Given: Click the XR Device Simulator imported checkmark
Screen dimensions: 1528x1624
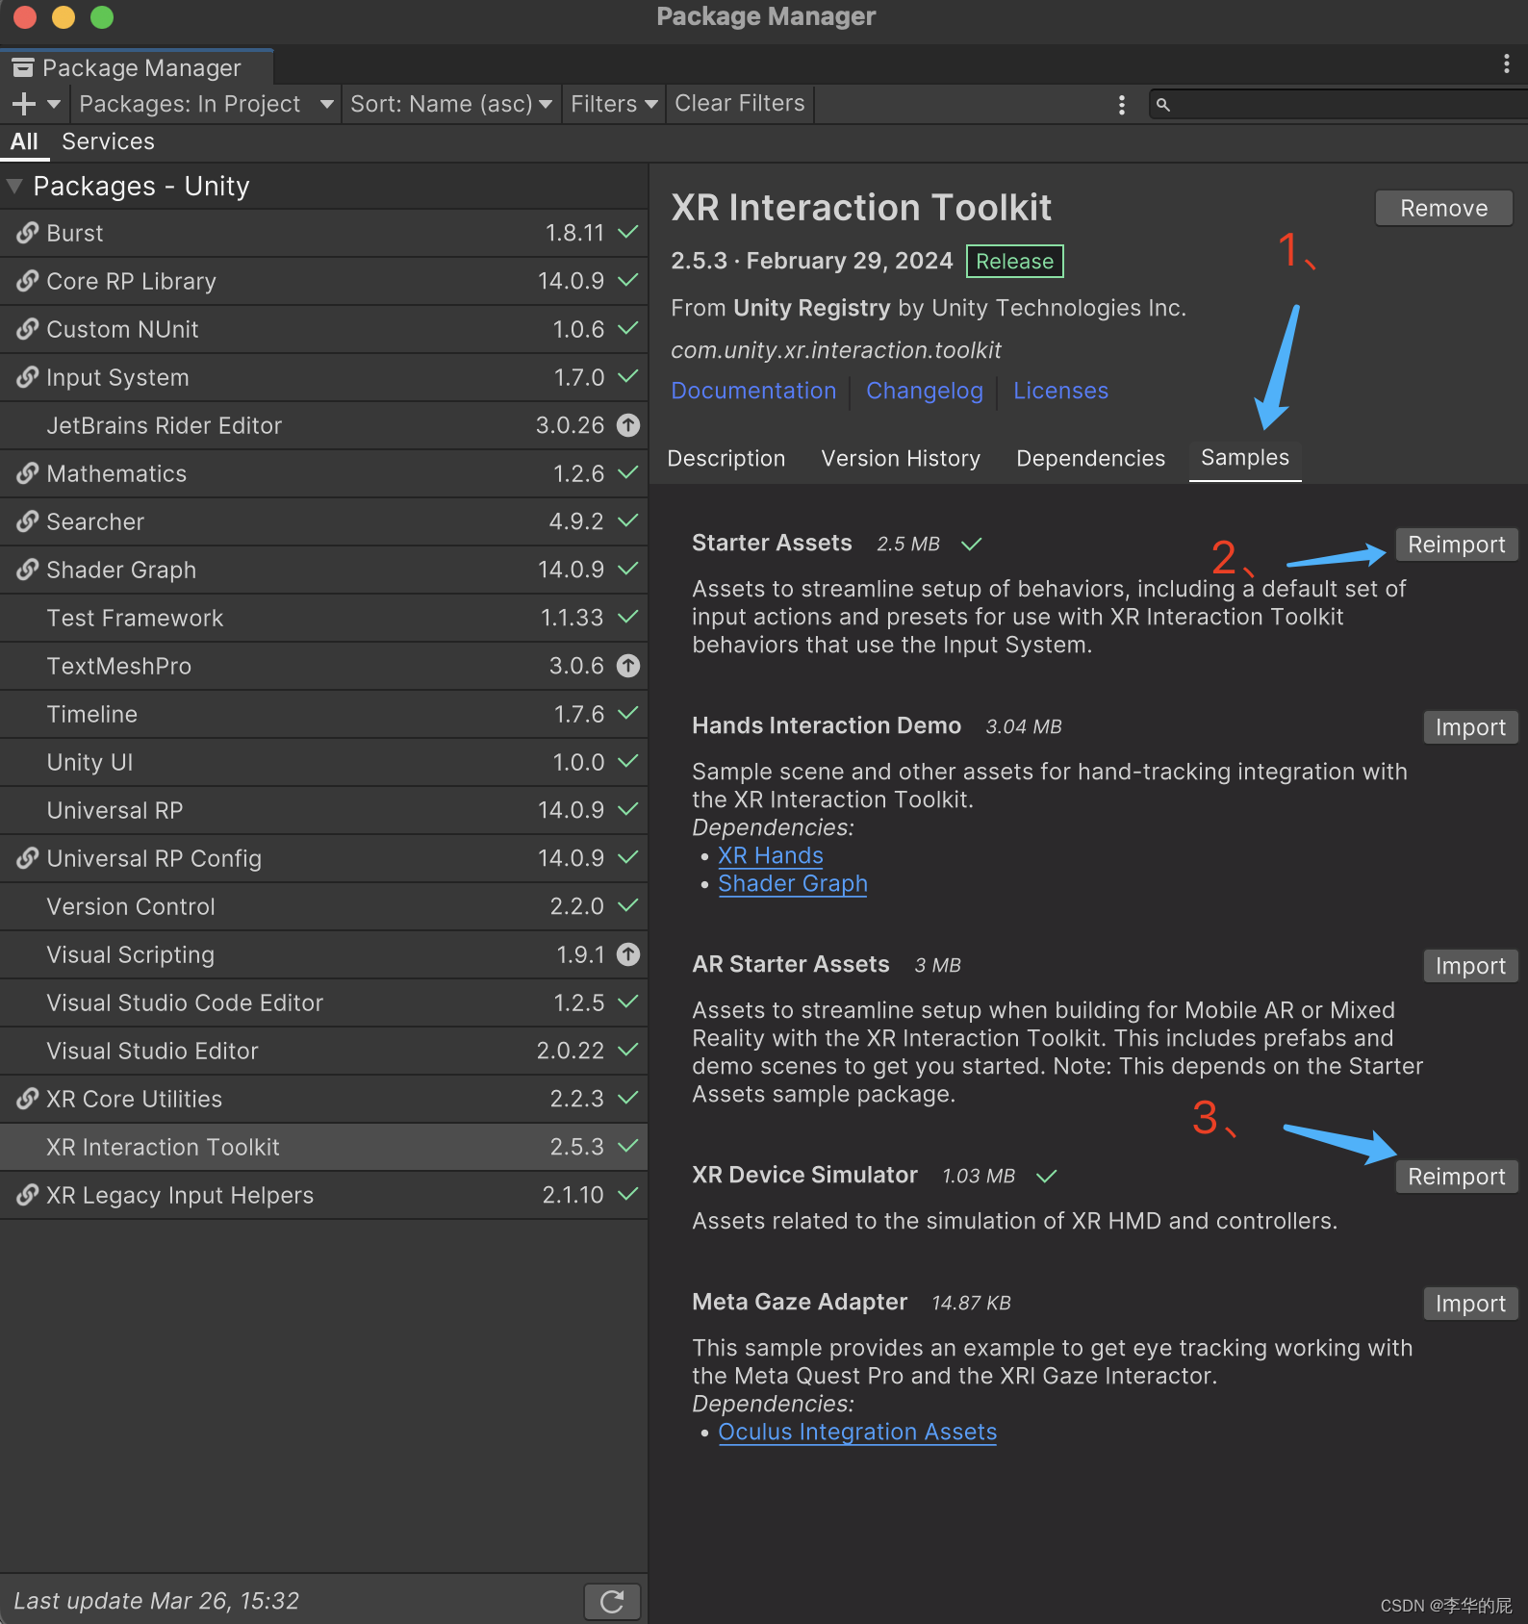Looking at the screenshot, I should coord(1047,1176).
